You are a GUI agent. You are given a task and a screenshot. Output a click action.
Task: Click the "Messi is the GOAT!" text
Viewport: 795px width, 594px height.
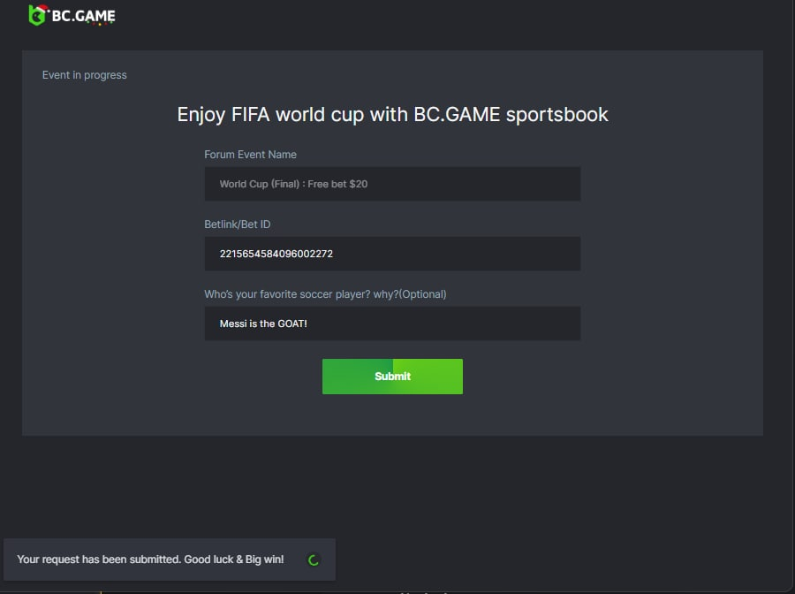(x=263, y=324)
